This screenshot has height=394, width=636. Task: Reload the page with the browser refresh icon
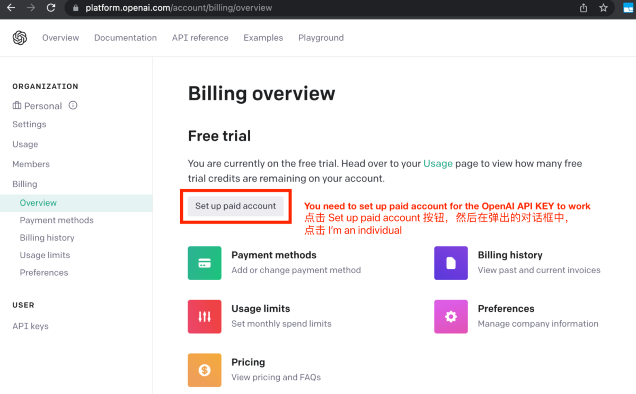click(51, 8)
